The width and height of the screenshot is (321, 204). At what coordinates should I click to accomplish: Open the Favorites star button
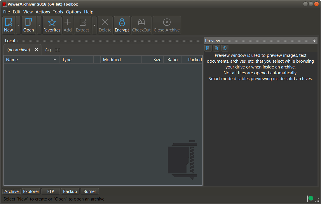[x=52, y=25]
